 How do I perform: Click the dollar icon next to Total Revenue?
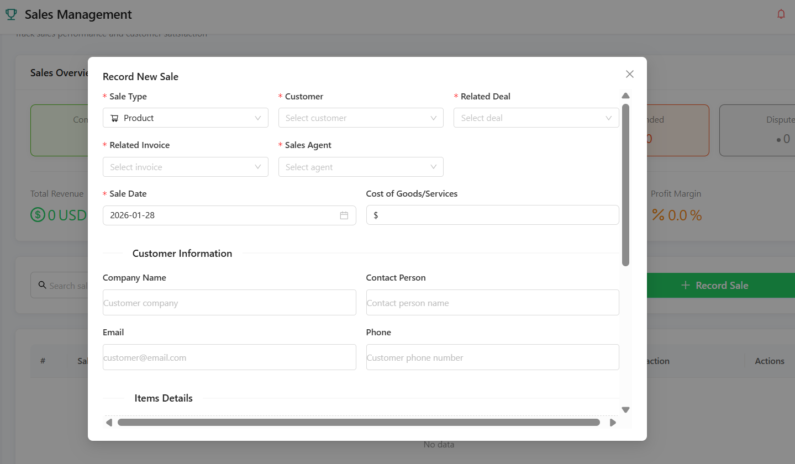[x=36, y=215]
